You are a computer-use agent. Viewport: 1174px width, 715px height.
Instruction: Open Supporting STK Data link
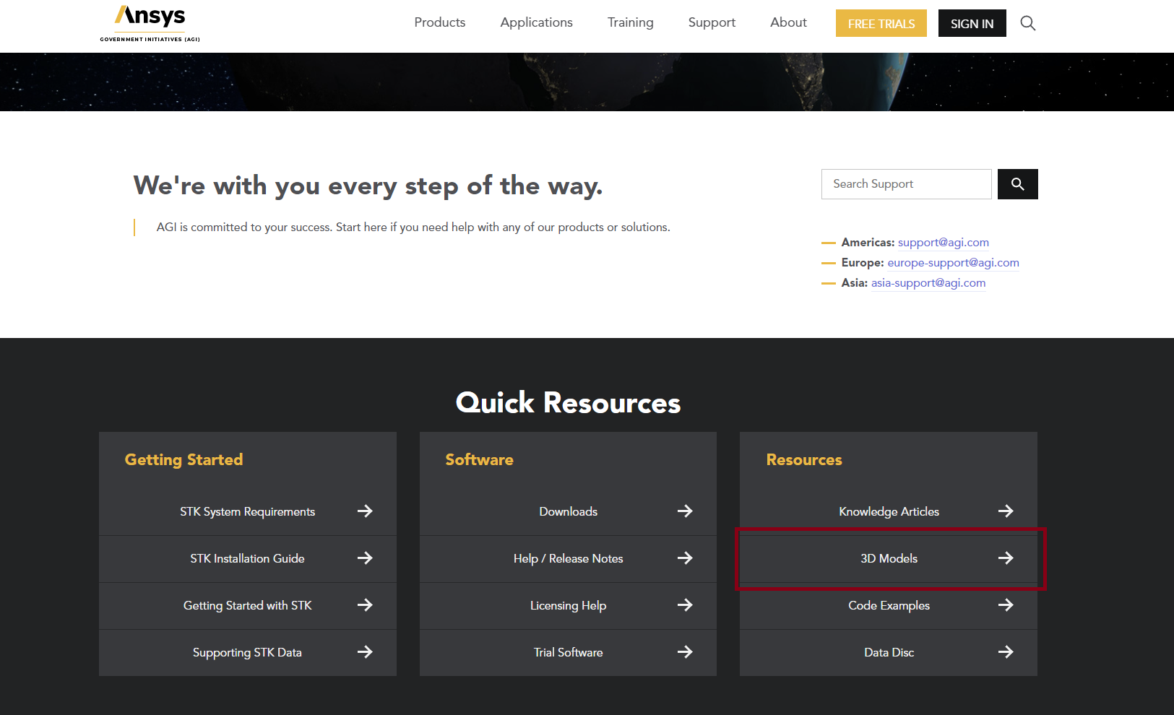click(x=247, y=652)
